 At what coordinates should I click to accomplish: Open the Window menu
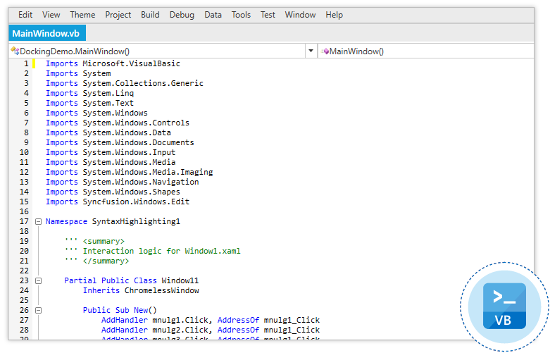(300, 15)
